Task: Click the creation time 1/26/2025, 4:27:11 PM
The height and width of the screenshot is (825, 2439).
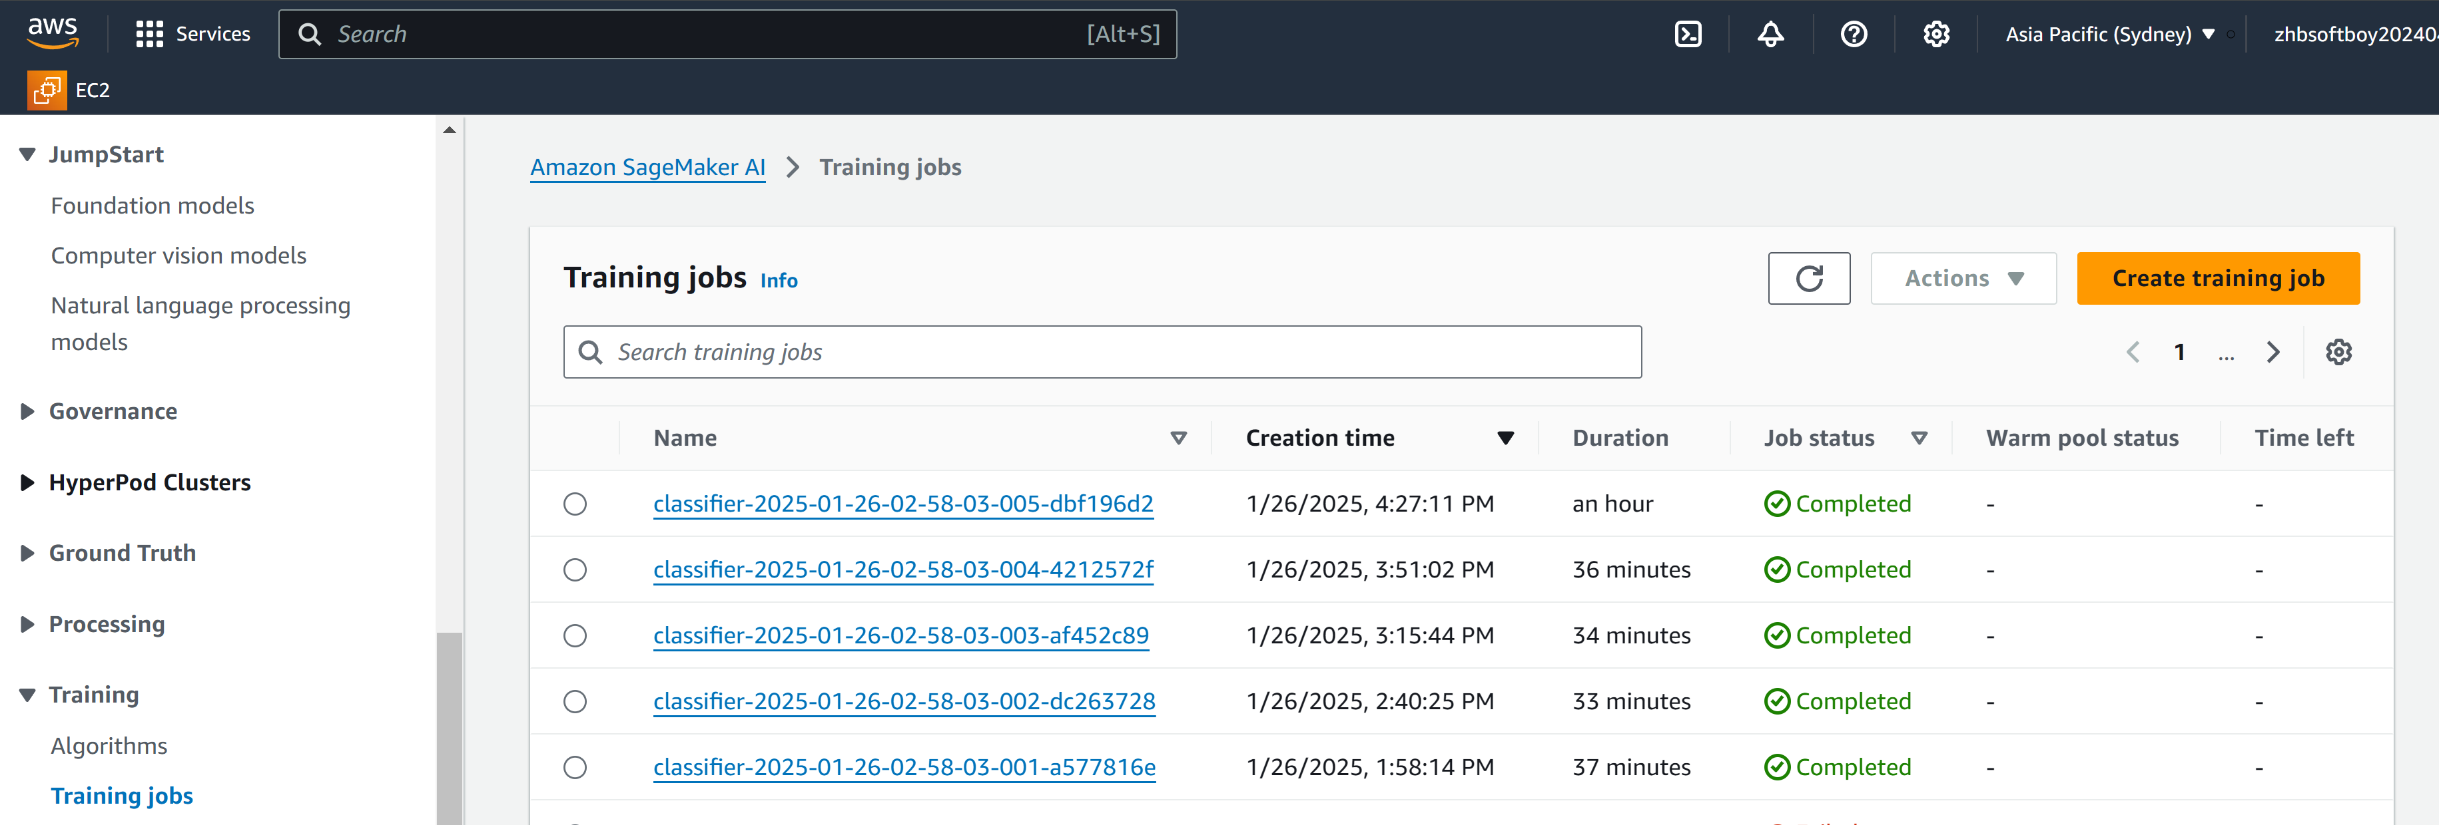Action: [x=1370, y=504]
